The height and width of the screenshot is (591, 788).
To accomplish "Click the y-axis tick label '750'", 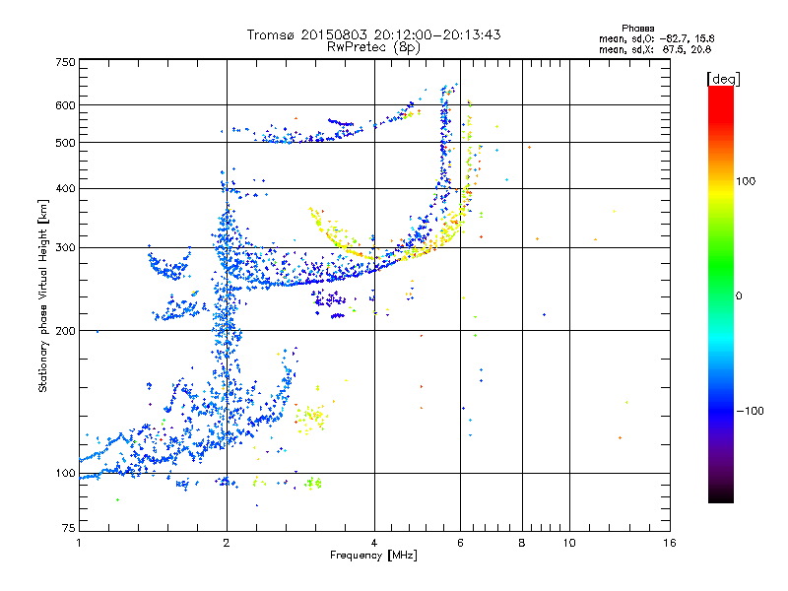I will pos(65,62).
